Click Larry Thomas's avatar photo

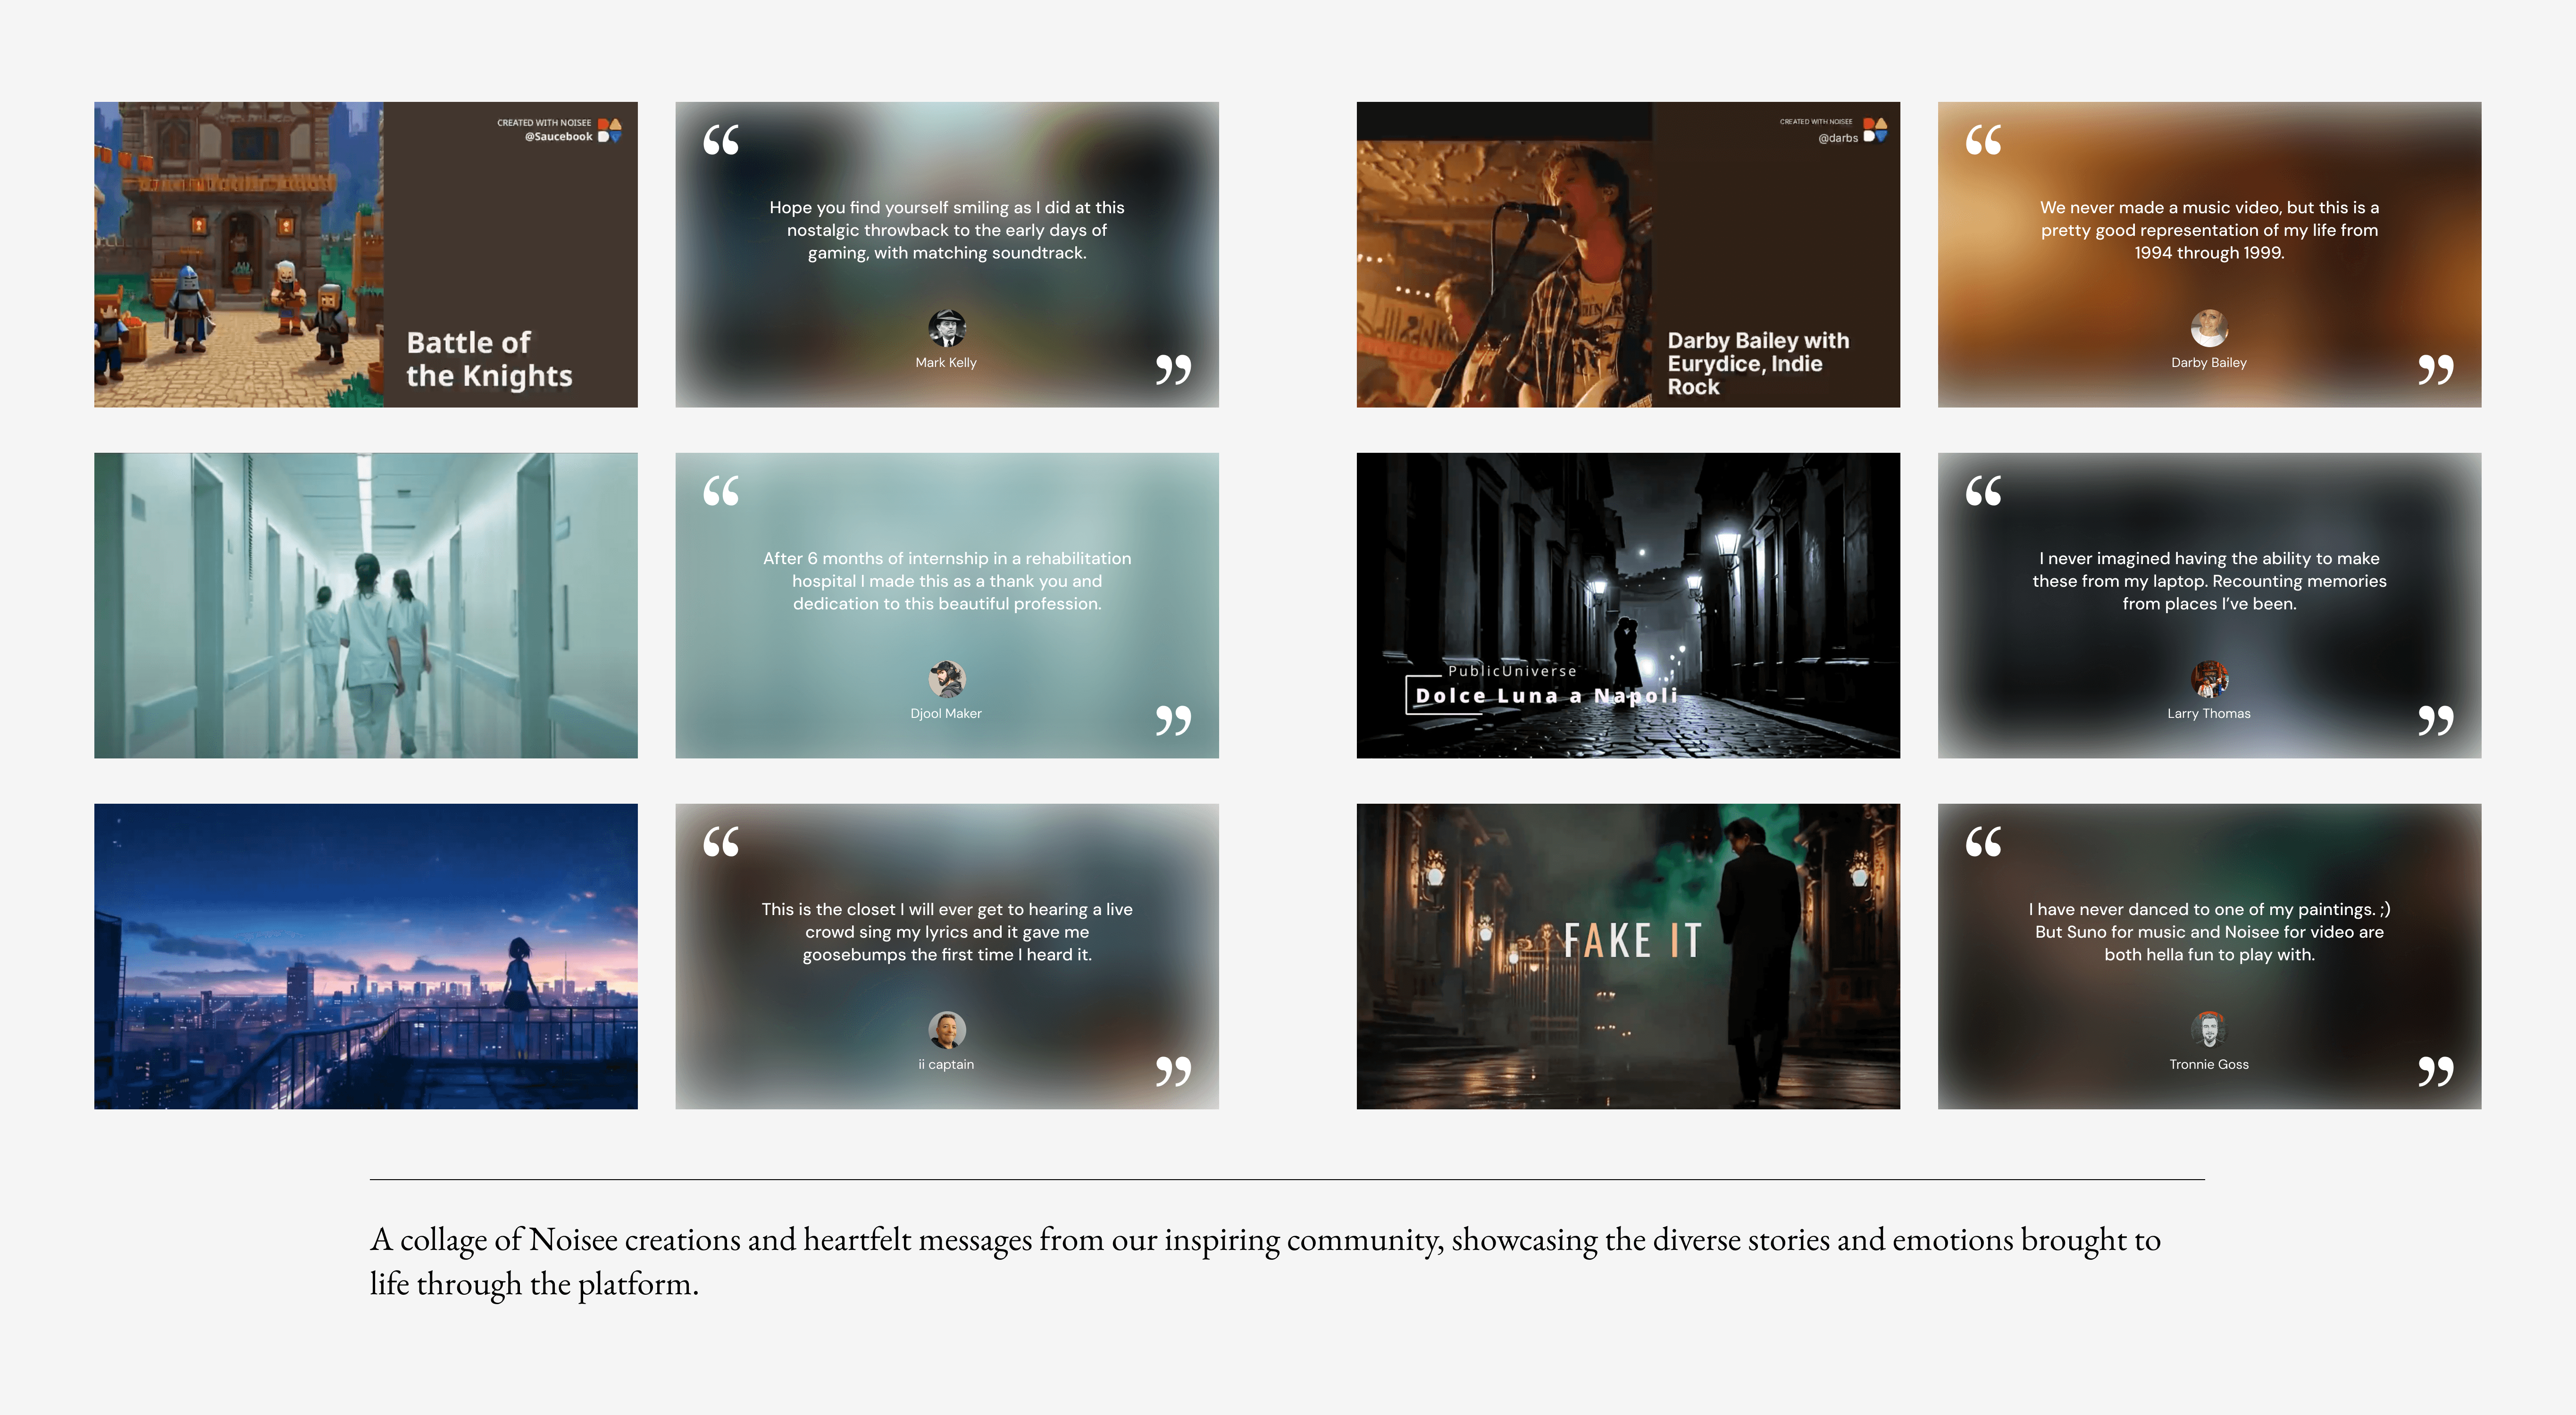[x=2209, y=679]
